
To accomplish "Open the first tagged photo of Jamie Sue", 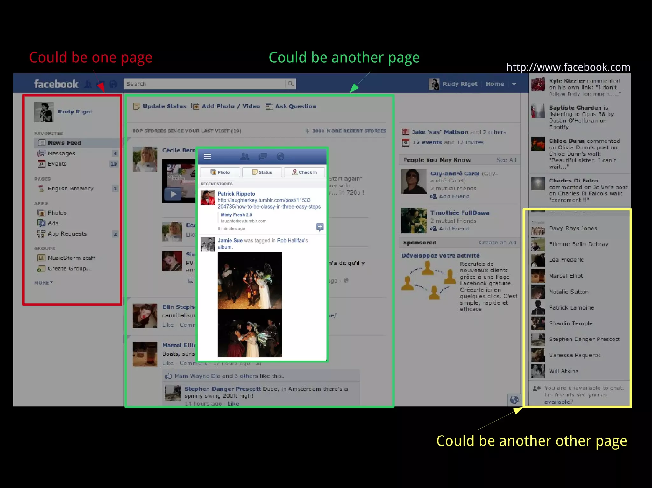I will 250,280.
